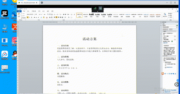Image resolution: width=180 pixels, height=94 pixels.
Task: Click the Decrease Indent icon
Action: pyautogui.click(x=64, y=14)
